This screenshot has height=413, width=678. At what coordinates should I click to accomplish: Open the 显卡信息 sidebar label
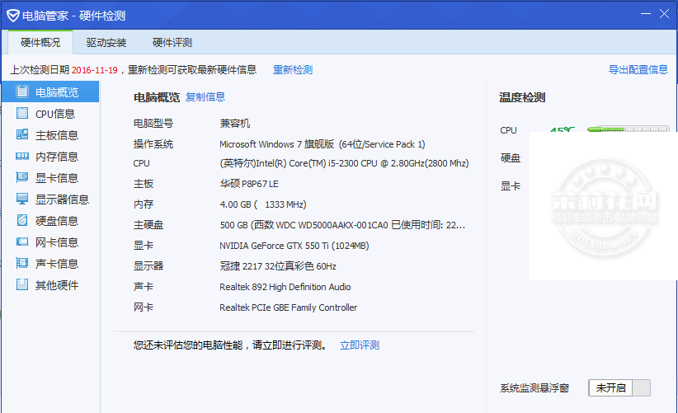click(x=57, y=178)
